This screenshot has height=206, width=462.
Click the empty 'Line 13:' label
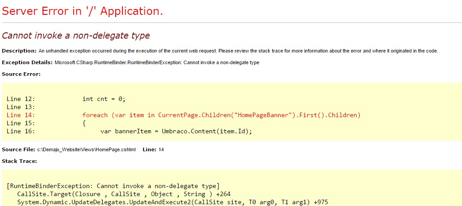tap(21, 107)
